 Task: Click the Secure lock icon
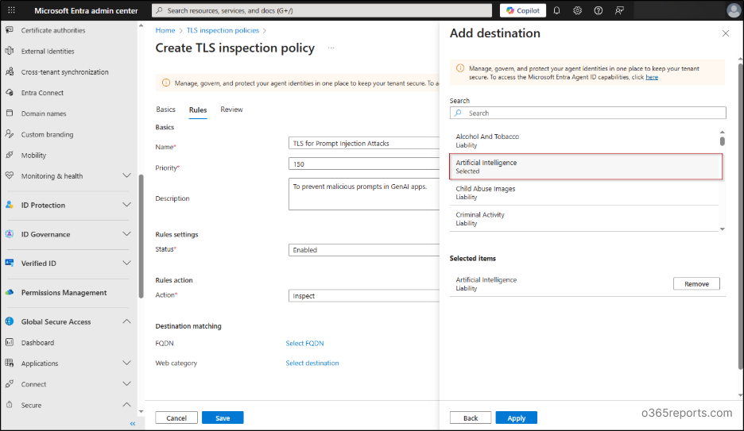tap(10, 405)
